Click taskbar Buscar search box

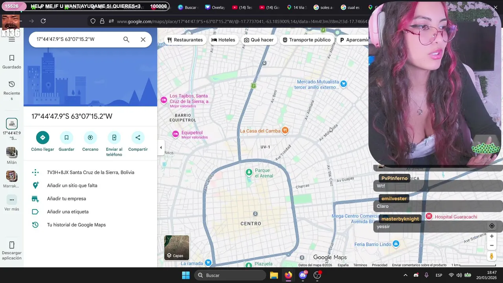pyautogui.click(x=230, y=275)
